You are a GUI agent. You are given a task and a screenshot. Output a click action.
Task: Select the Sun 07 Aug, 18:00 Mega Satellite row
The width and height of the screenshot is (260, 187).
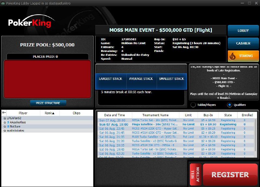[x=176, y=124]
